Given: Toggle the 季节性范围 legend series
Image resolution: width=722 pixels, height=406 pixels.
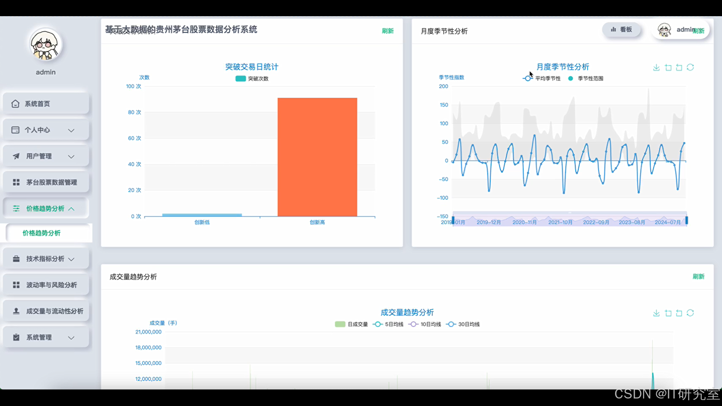Looking at the screenshot, I should (x=585, y=78).
